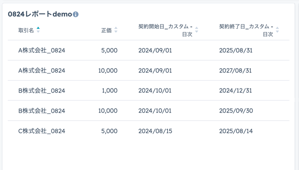Click the 契約開始日_カスタム - 日次 header text

(x=165, y=30)
